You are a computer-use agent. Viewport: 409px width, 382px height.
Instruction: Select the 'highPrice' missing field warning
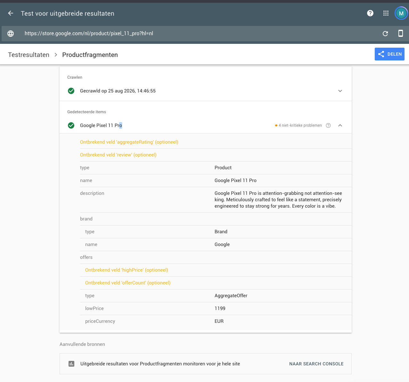pos(127,270)
